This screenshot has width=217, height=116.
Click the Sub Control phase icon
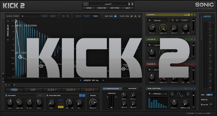coord(188,89)
